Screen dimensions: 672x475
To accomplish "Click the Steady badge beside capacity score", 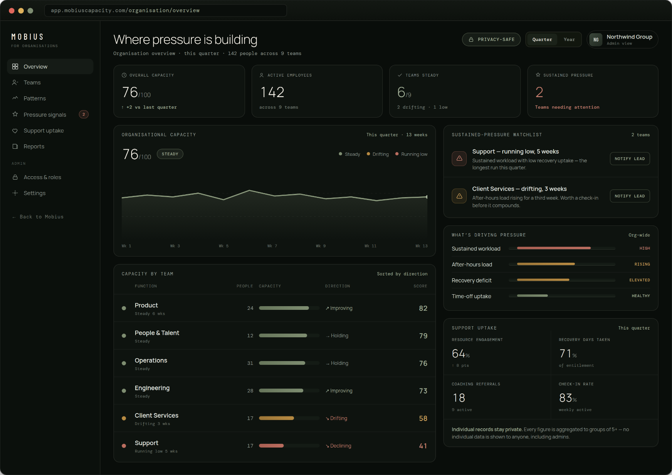I will click(x=170, y=154).
